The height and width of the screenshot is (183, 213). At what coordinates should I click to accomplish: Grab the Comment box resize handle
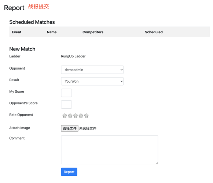pyautogui.click(x=157, y=163)
